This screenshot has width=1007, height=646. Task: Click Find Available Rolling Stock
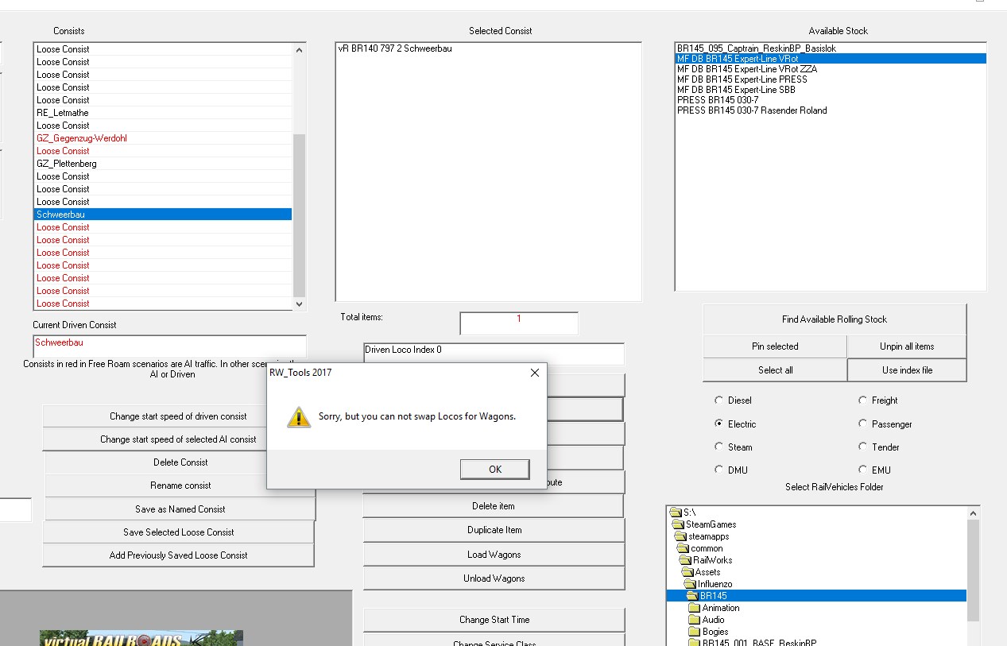(x=834, y=319)
